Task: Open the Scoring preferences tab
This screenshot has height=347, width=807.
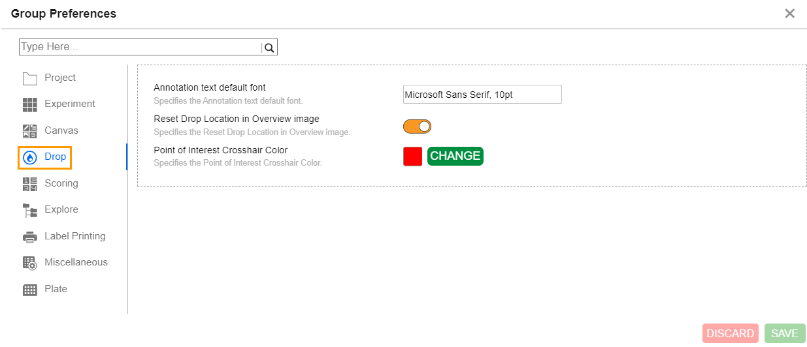Action: coord(61,183)
